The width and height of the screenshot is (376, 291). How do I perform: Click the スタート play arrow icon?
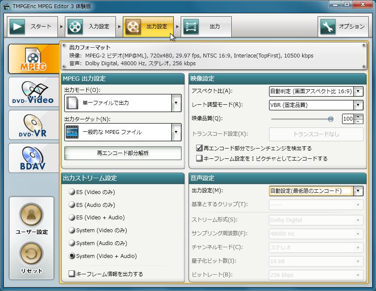click(x=17, y=26)
